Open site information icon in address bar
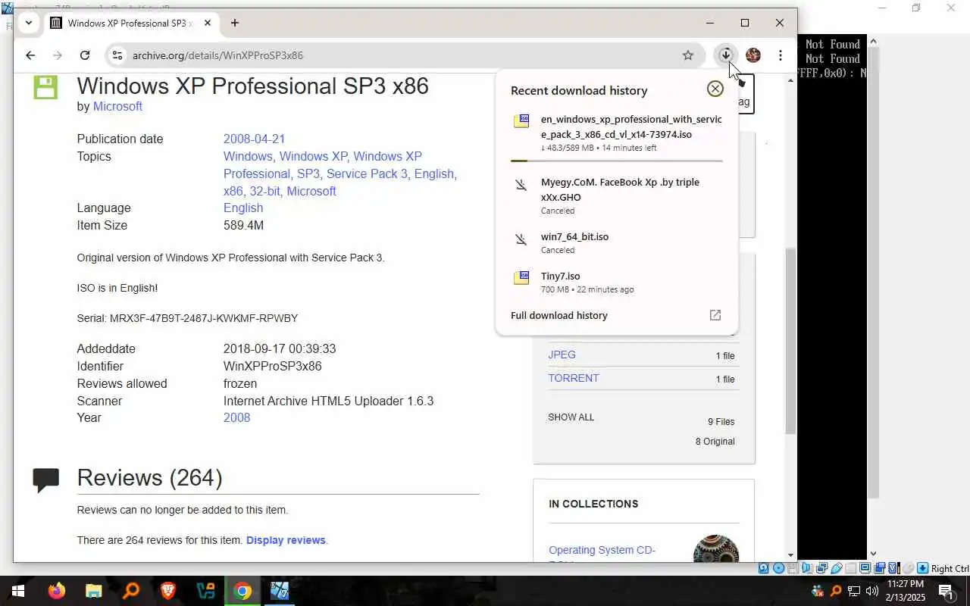Viewport: 970px width, 606px height. coord(116,55)
